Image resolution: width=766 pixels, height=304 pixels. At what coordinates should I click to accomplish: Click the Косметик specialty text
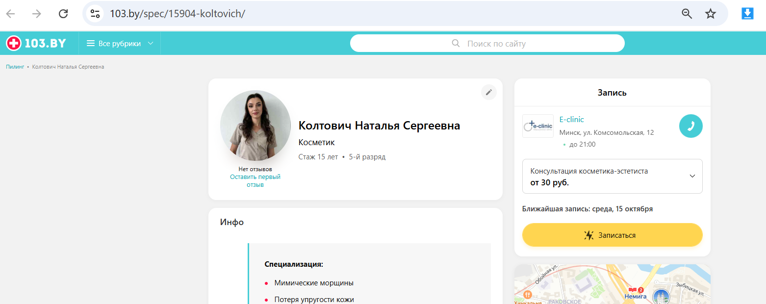click(x=316, y=142)
